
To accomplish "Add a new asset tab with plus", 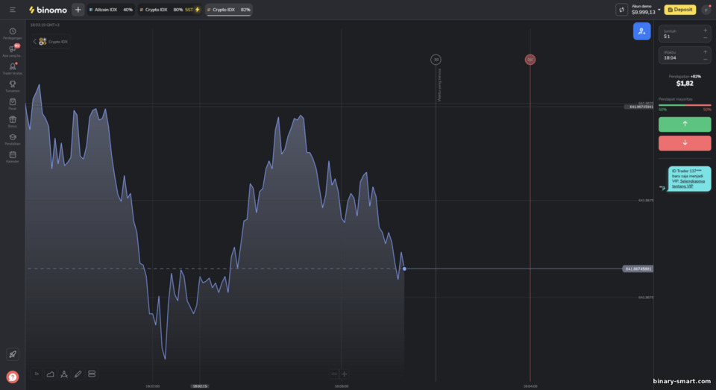I will coord(78,10).
